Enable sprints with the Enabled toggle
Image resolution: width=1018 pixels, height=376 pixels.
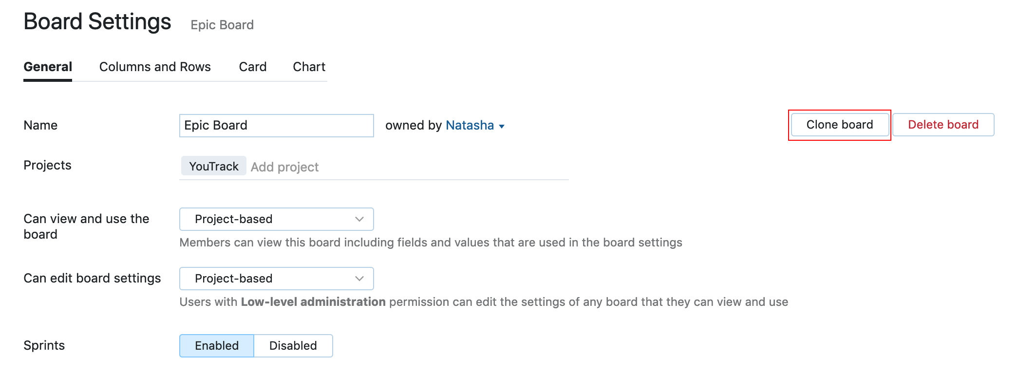point(217,346)
